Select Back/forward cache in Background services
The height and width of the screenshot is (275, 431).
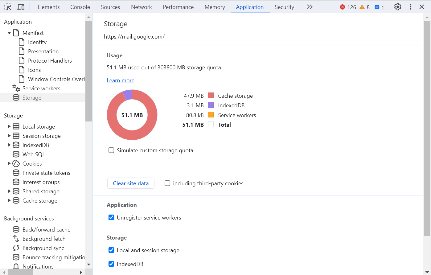(x=46, y=230)
